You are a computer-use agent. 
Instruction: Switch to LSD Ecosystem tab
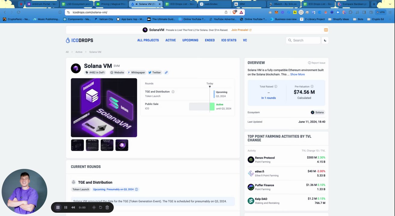pyautogui.click(x=76, y=4)
